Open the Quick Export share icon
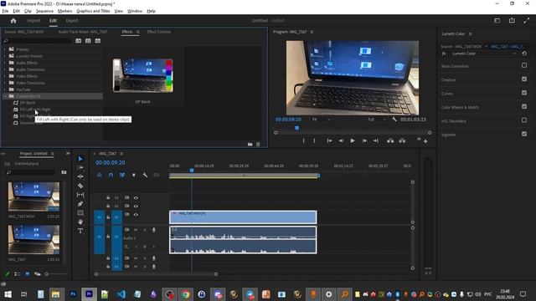 512,20
